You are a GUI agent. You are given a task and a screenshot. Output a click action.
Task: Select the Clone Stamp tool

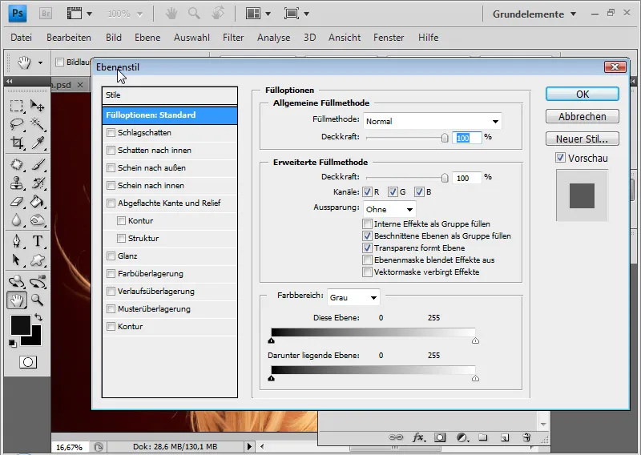point(16,183)
